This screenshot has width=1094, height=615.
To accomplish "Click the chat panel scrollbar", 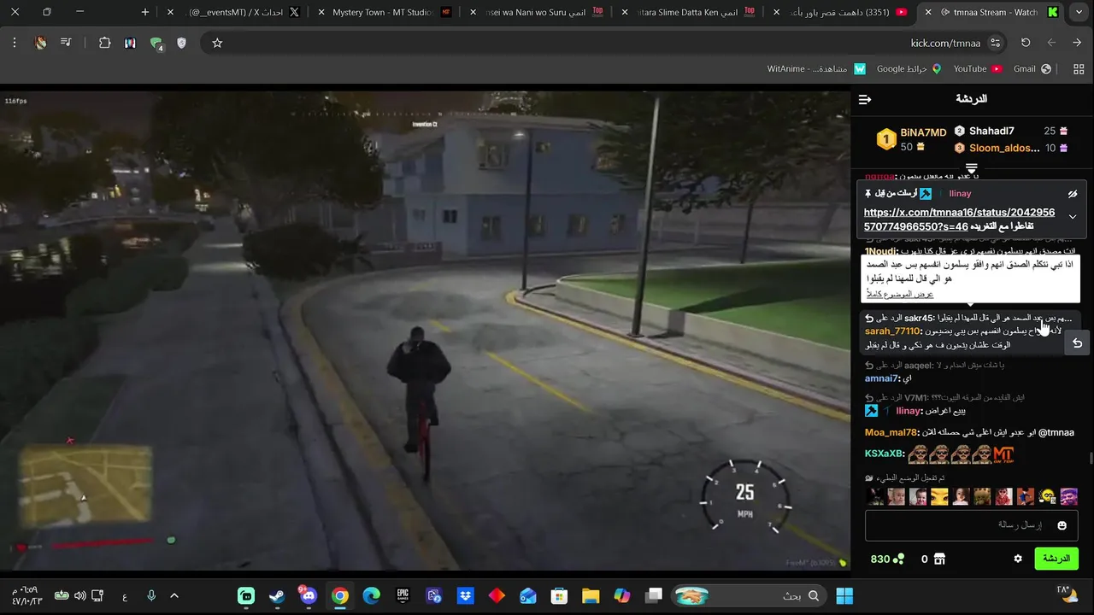I will (1090, 459).
